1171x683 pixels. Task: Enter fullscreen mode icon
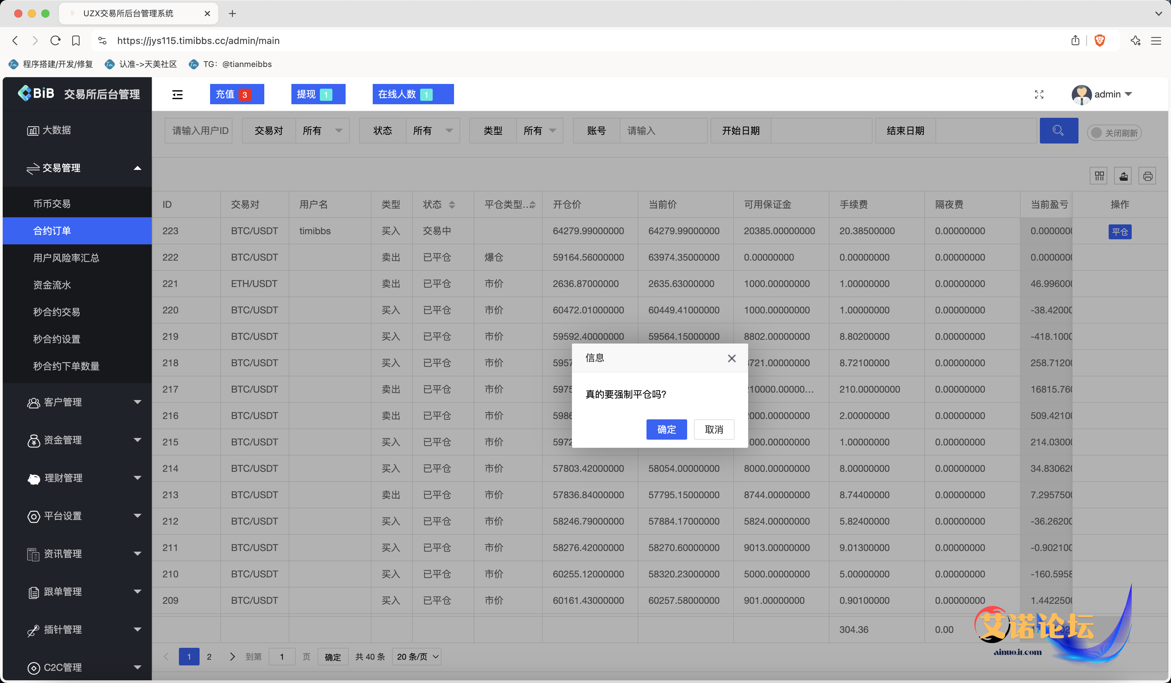(x=1039, y=94)
